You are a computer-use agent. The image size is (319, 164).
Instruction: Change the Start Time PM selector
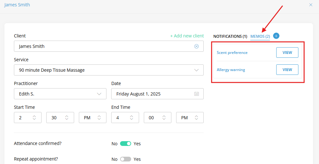93,118
